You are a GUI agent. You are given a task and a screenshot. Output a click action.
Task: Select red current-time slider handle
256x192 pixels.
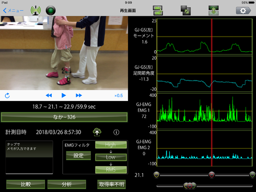pyautogui.click(x=212, y=175)
